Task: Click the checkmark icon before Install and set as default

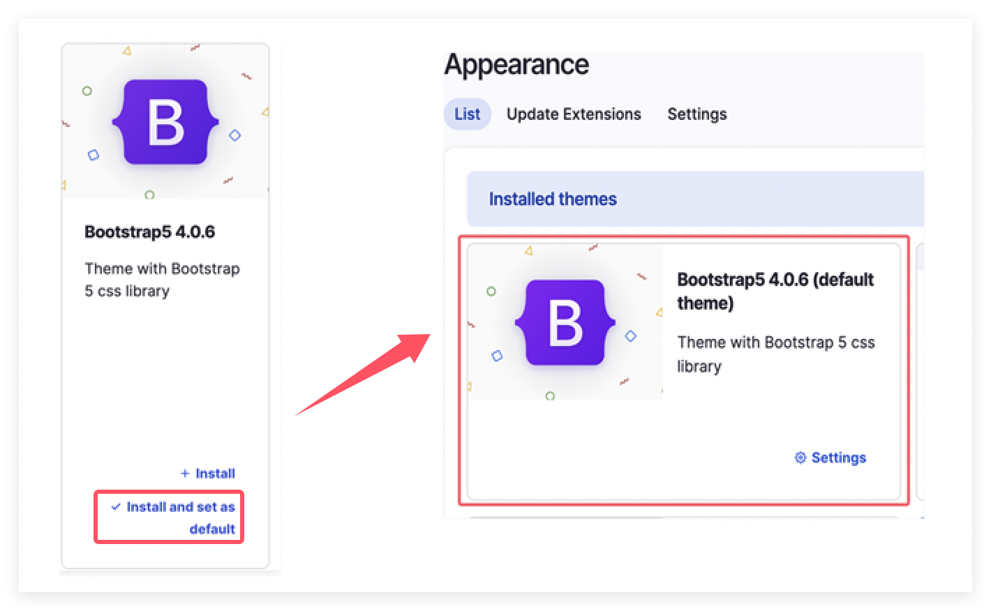Action: click(116, 507)
